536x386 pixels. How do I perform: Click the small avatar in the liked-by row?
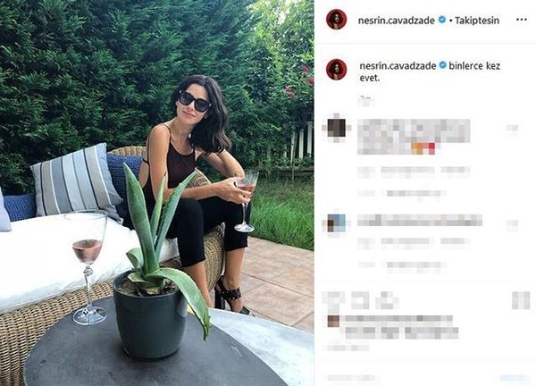pyautogui.click(x=333, y=321)
